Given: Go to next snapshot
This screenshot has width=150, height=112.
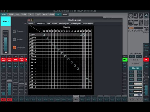Looking at the screenshot, I should tap(136, 31).
